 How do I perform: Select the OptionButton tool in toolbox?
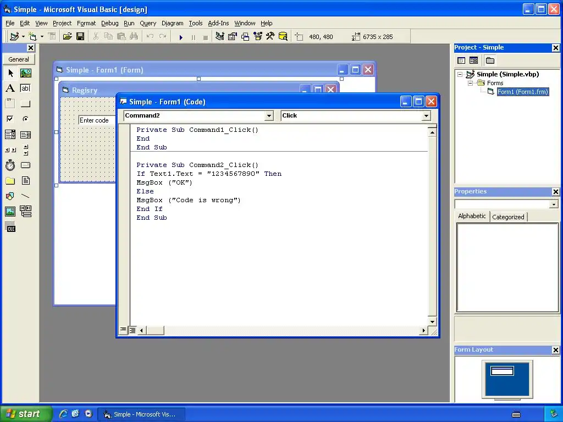(x=25, y=119)
